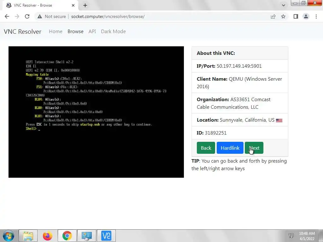Go back with browser back arrow
The width and height of the screenshot is (323, 242).
(7, 16)
